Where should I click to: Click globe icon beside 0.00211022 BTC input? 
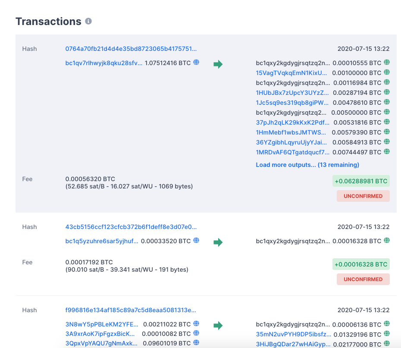click(x=196, y=324)
